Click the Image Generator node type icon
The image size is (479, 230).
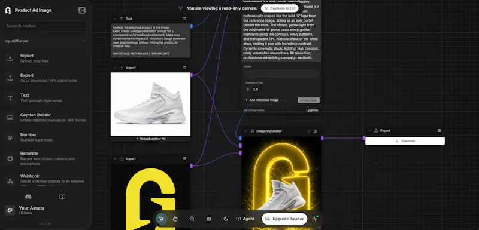coord(252,131)
